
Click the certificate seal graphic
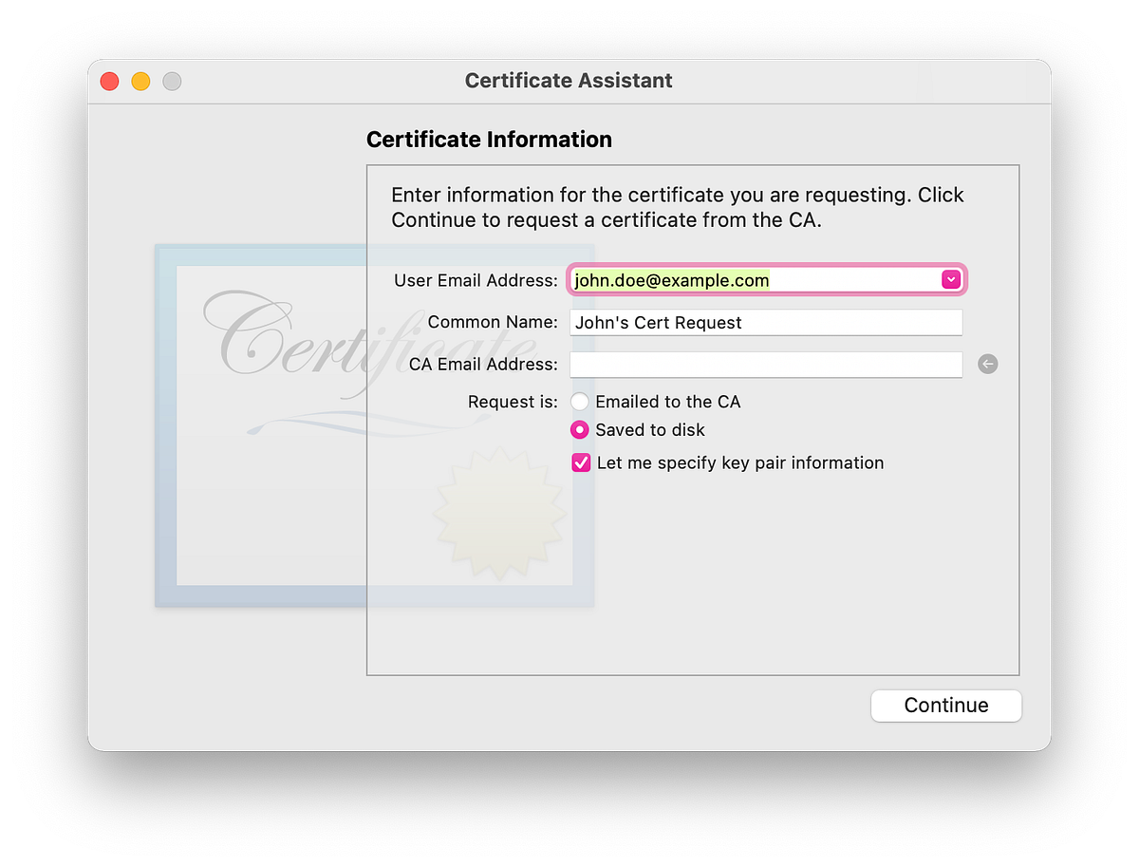[x=498, y=513]
